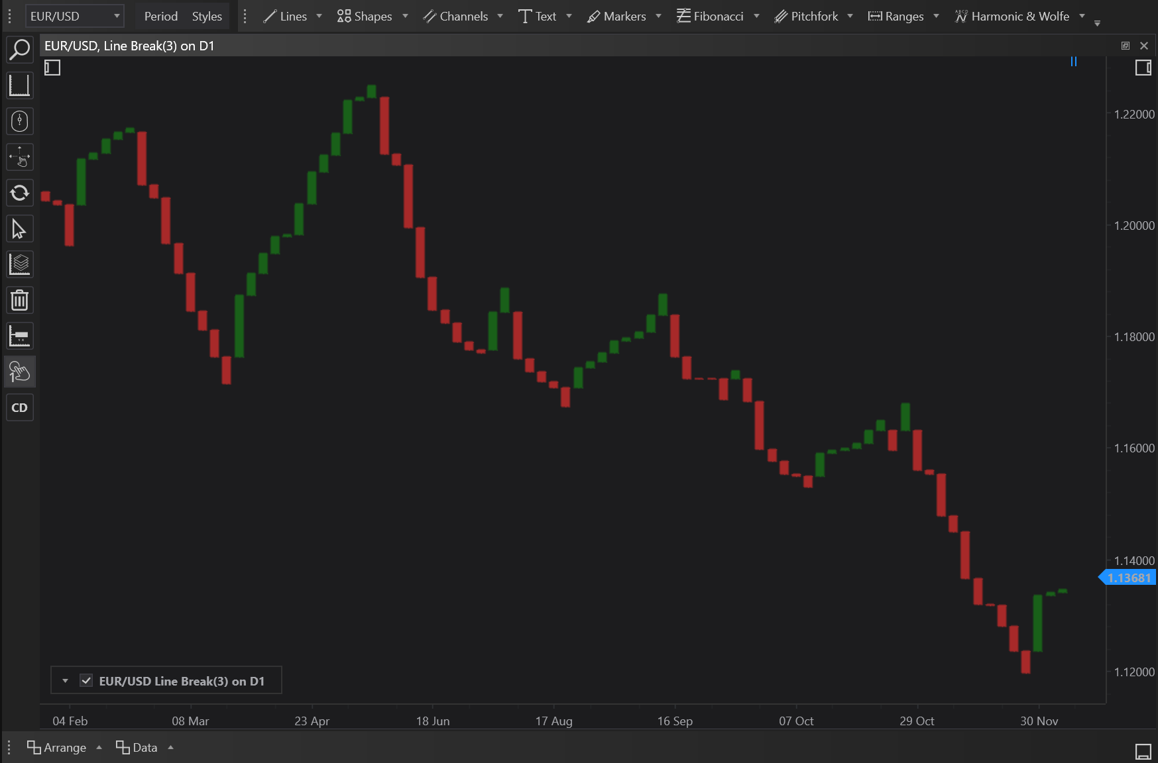Click the magnifier zoom tool icon
The height and width of the screenshot is (763, 1158).
[20, 50]
